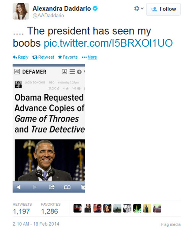The height and width of the screenshot is (229, 196).
Task: Follow Alexandra Daddario's account
Action: tap(163, 9)
